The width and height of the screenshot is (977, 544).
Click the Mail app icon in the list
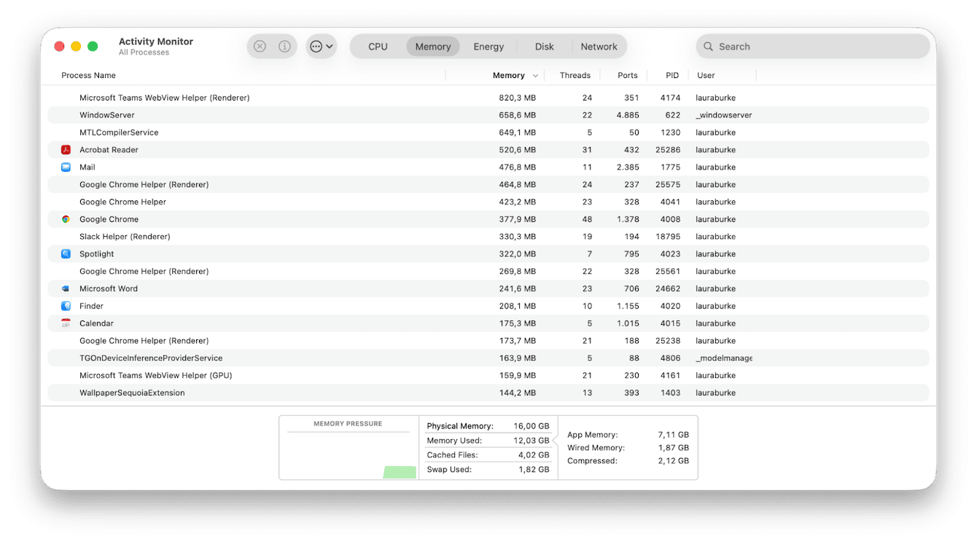coord(66,167)
